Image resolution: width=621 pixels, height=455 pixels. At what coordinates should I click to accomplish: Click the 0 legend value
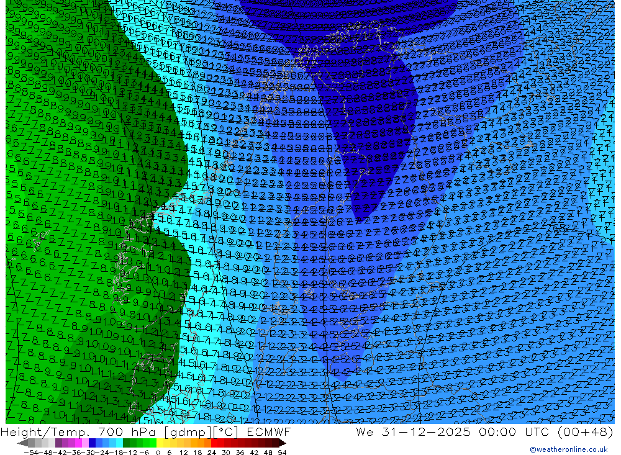pyautogui.click(x=158, y=453)
